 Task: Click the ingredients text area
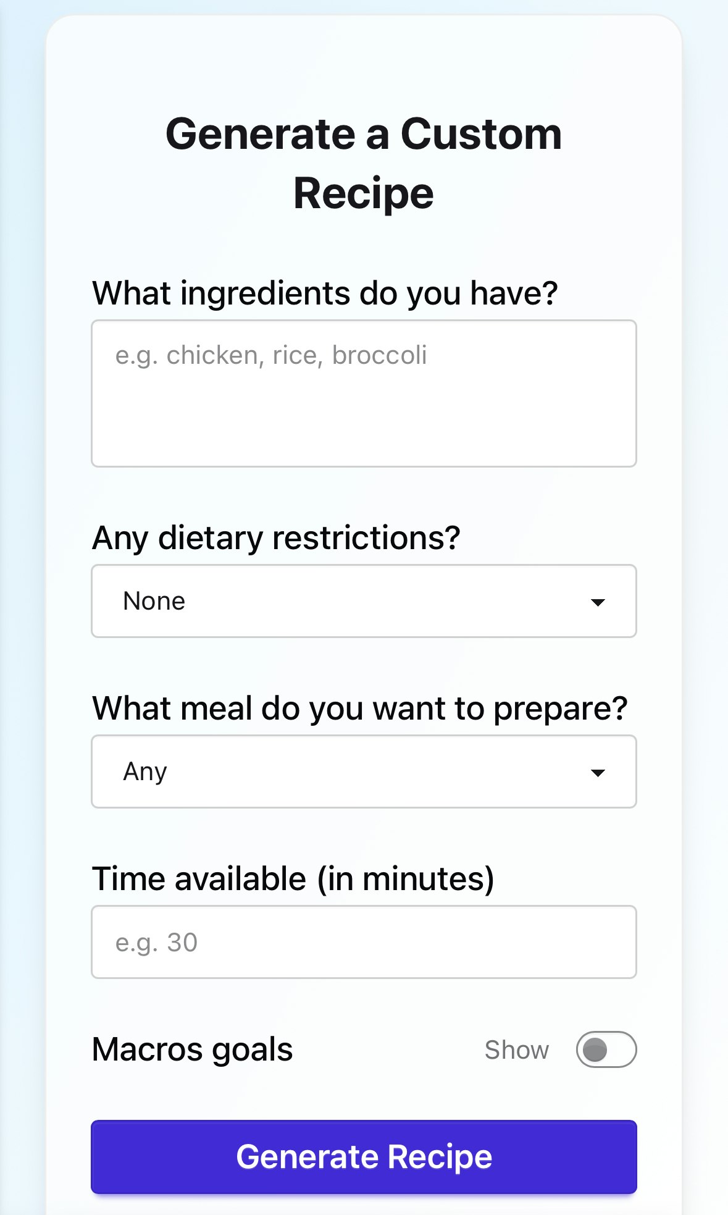click(364, 393)
